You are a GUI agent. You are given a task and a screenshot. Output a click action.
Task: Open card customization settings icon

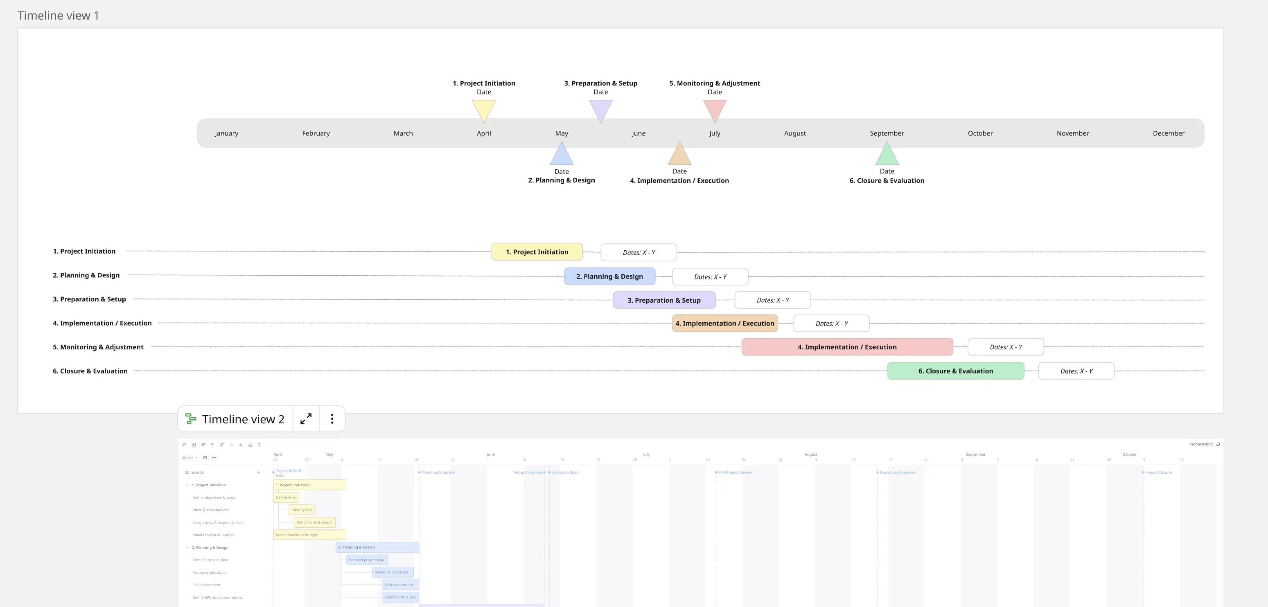coord(194,445)
